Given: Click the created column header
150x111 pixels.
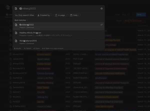Looking at the screenshot, I should tap(143, 26).
